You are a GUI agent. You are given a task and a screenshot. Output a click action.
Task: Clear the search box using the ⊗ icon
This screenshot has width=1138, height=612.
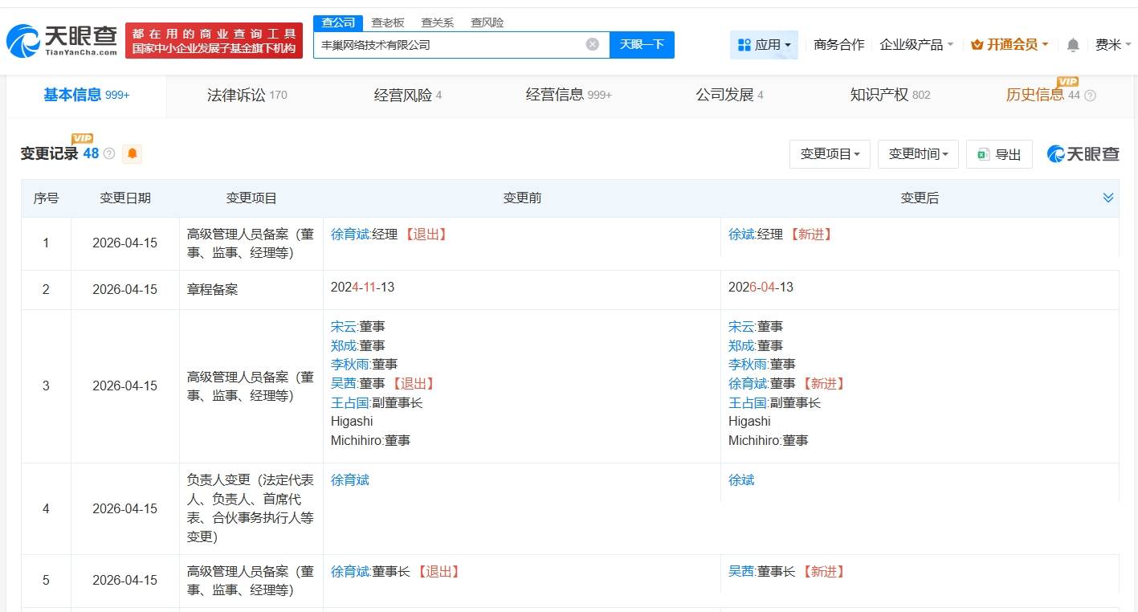pyautogui.click(x=593, y=45)
